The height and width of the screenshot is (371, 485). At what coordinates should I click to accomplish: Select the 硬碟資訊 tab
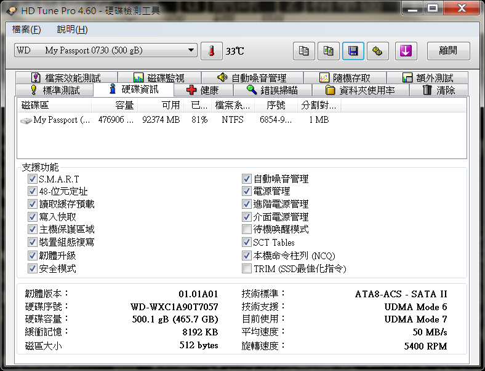(134, 90)
